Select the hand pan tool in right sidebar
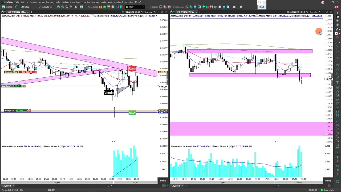Screen dimensions: 341x192 337,17
